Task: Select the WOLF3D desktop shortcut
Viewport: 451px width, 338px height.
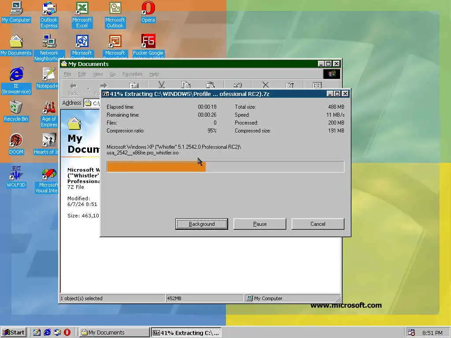Action: 16,177
